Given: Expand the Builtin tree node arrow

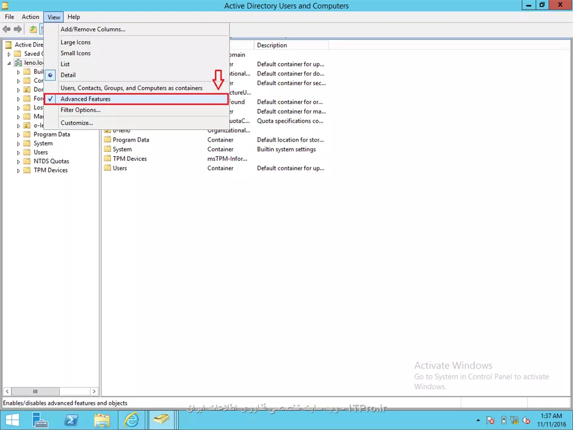Looking at the screenshot, I should tap(18, 72).
